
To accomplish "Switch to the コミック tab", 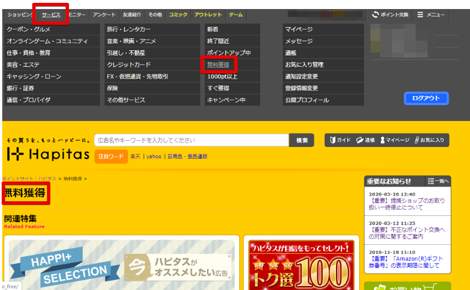I will (x=178, y=14).
